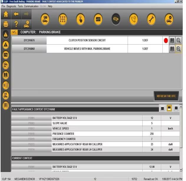Open the percentage states sidebar icon
This screenshot has height=181, width=186.
6,55
